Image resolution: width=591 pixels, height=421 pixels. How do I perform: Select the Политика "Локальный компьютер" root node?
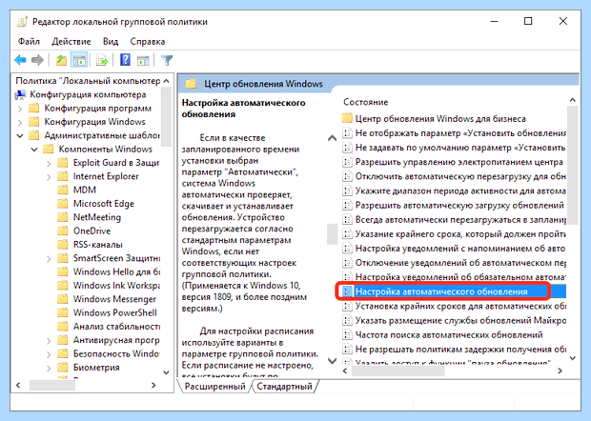tap(88, 81)
